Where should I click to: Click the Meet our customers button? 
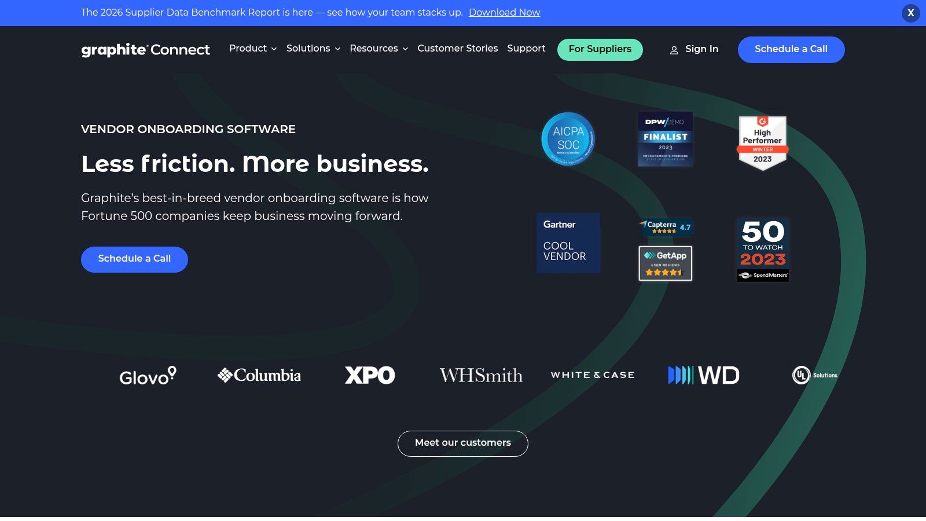coord(463,443)
